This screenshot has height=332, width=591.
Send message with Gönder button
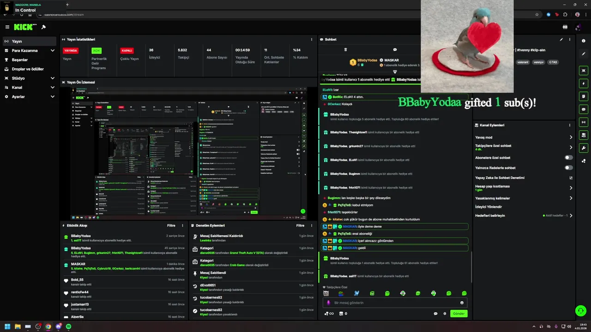(458, 314)
